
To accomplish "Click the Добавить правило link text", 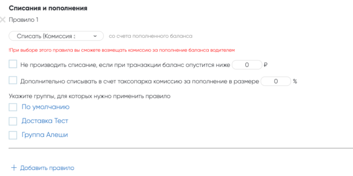I will [47, 168].
